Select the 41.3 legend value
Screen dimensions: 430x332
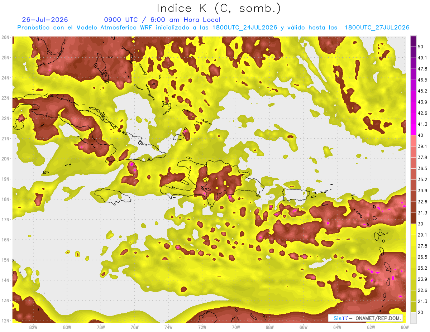click(422, 124)
